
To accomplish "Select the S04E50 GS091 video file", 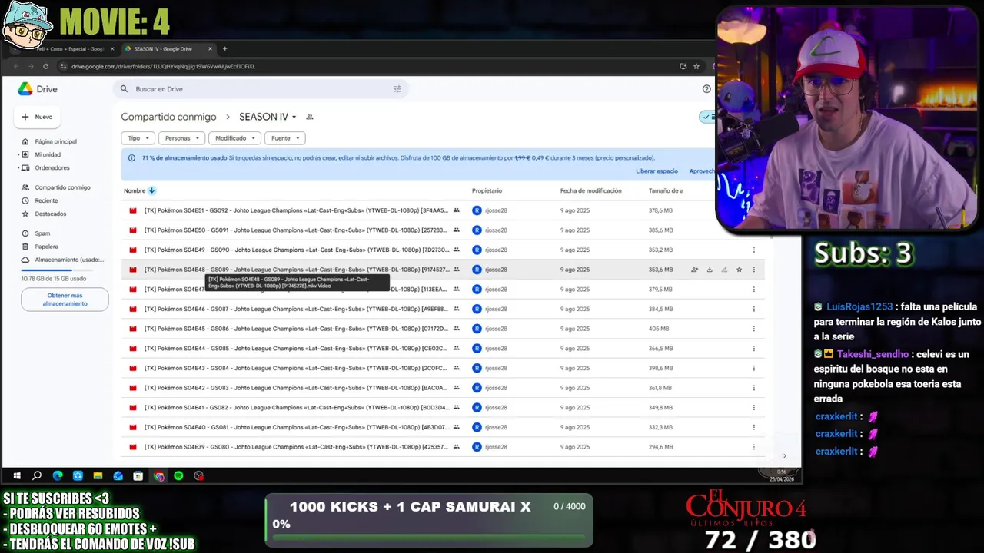I will coord(295,230).
